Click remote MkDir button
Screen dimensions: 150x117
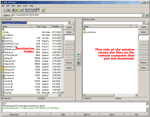coord(143,32)
